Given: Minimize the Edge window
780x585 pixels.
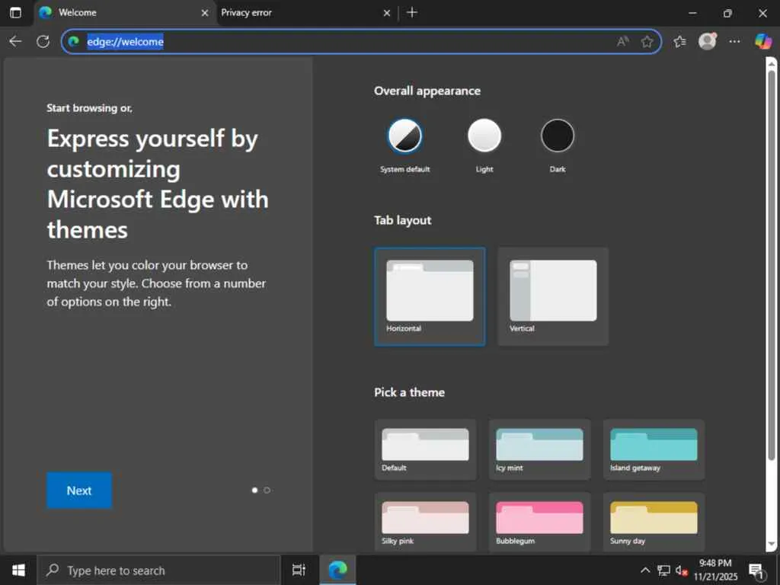Looking at the screenshot, I should click(692, 13).
